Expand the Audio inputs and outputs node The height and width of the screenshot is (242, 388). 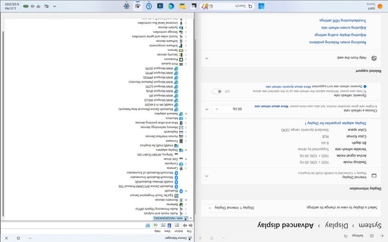(186, 214)
